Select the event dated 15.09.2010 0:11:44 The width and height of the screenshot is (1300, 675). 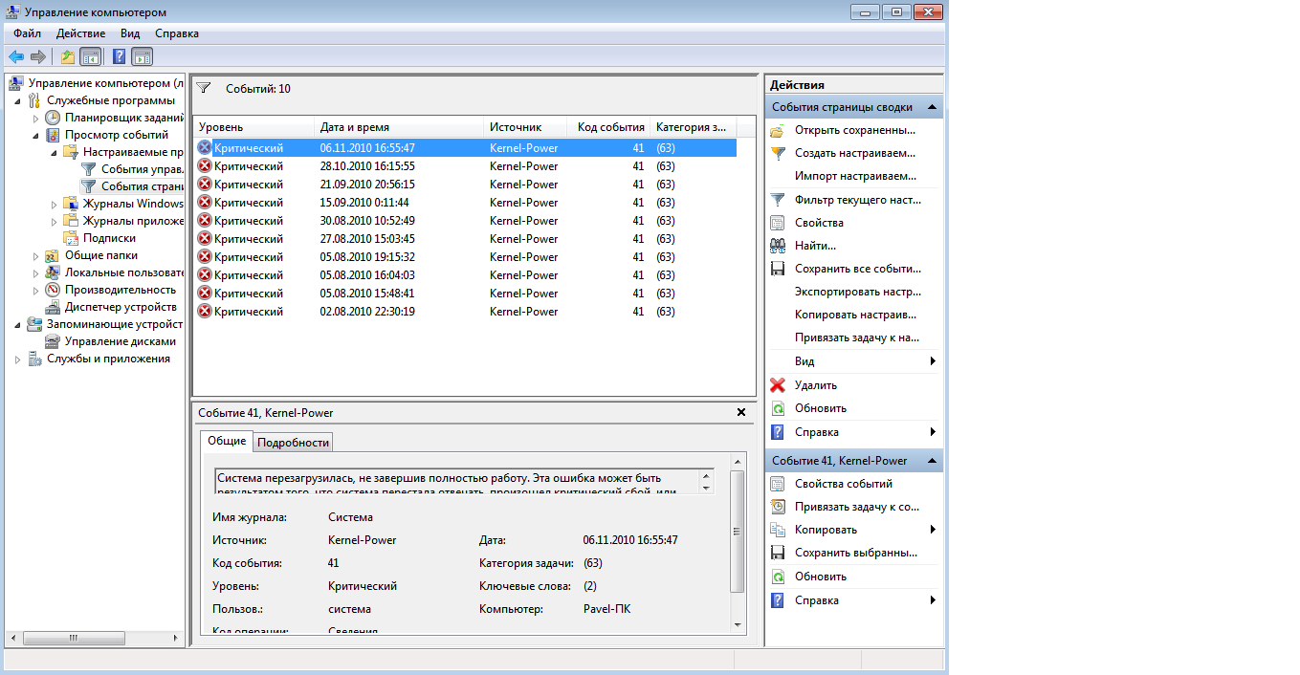[465, 203]
